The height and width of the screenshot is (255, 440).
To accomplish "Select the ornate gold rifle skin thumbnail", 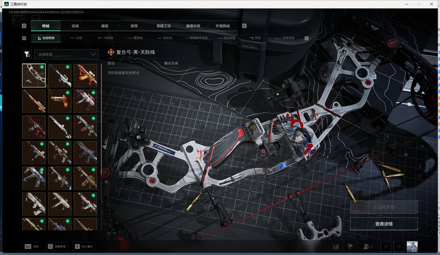I will [85, 178].
